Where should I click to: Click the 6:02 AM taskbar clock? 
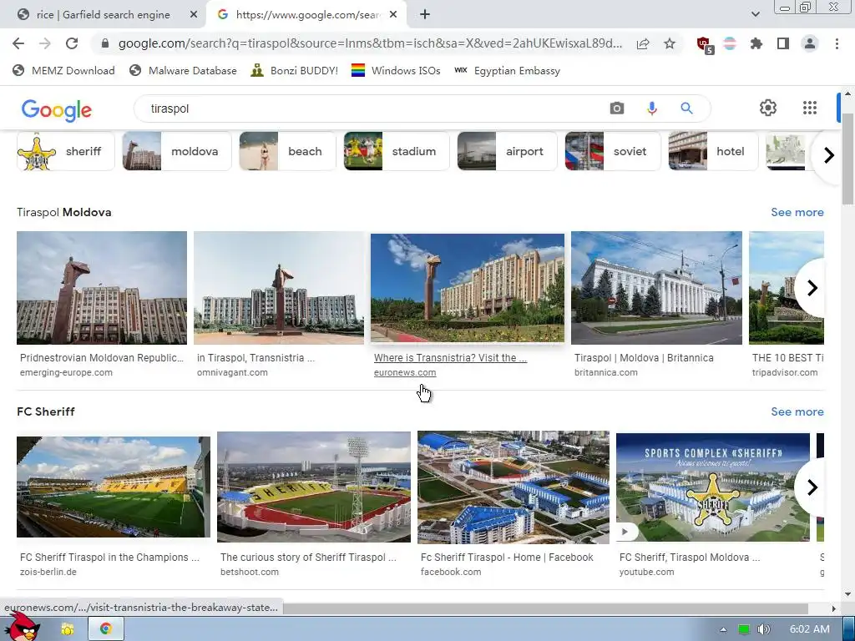point(809,629)
